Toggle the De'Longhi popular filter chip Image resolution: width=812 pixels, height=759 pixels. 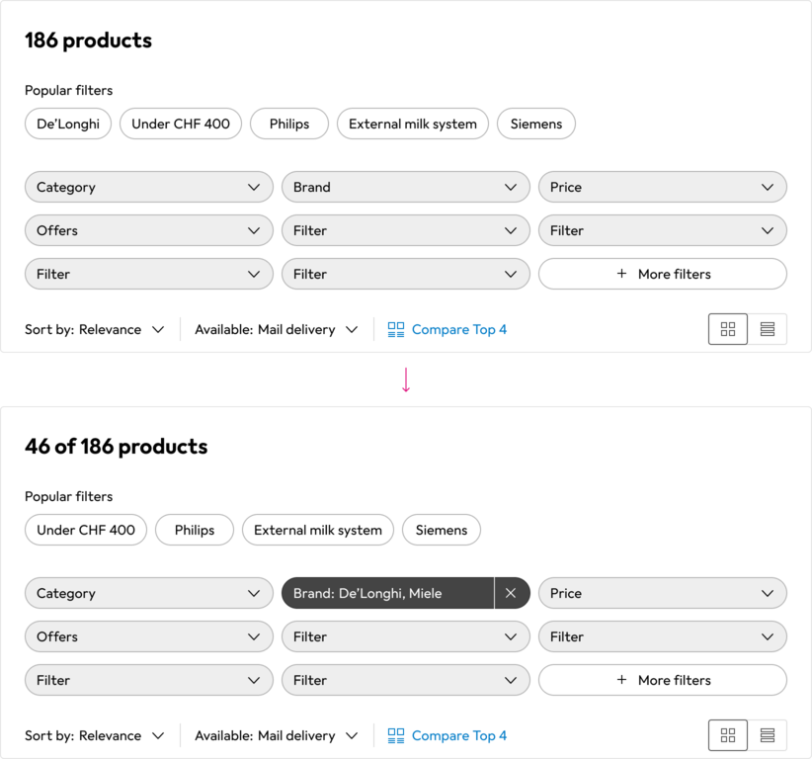click(x=68, y=124)
